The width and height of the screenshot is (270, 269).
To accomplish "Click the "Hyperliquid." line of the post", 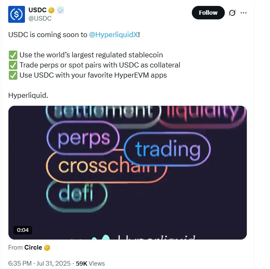I will point(28,95).
